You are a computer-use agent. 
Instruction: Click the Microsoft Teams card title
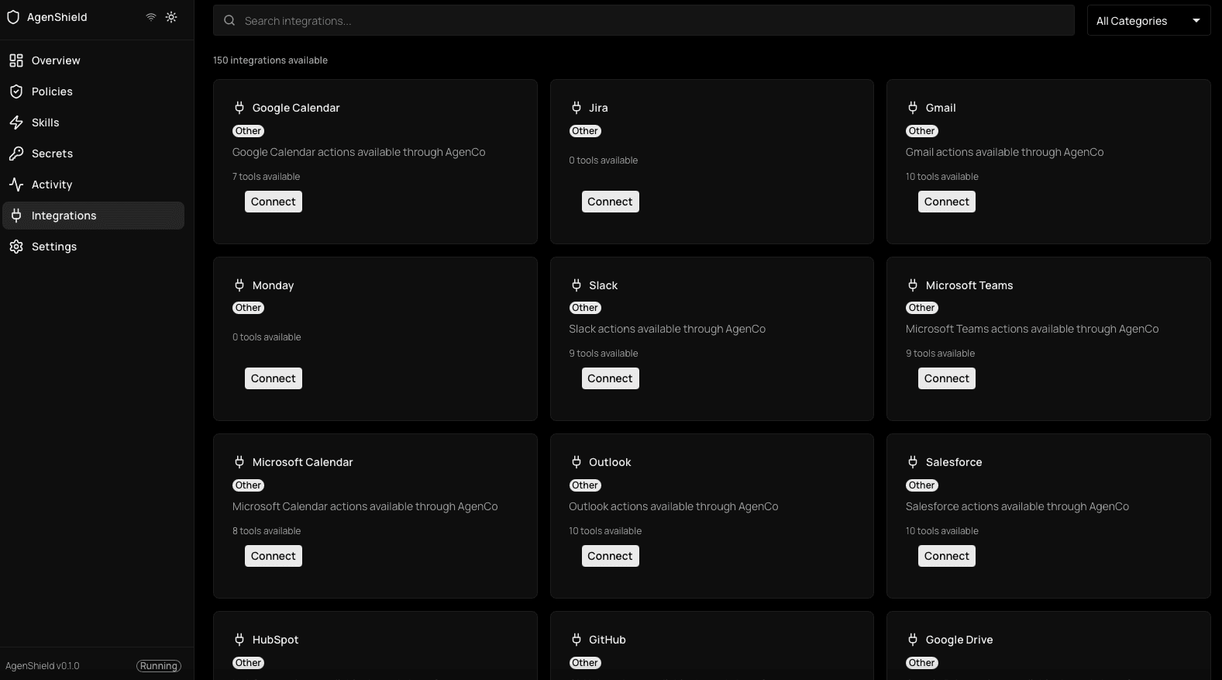969,285
